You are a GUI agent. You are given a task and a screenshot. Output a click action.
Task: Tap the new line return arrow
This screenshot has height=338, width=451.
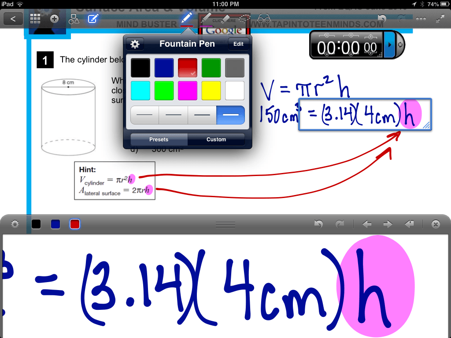[409, 224]
